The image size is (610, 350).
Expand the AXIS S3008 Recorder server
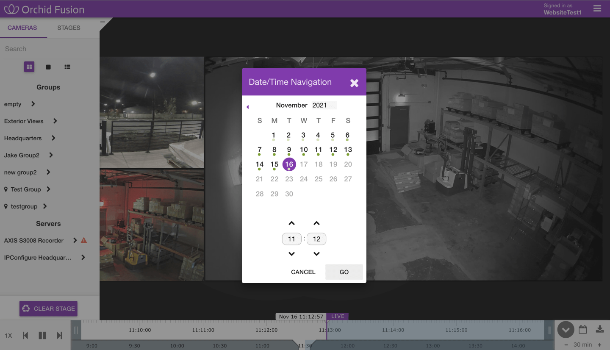click(75, 240)
